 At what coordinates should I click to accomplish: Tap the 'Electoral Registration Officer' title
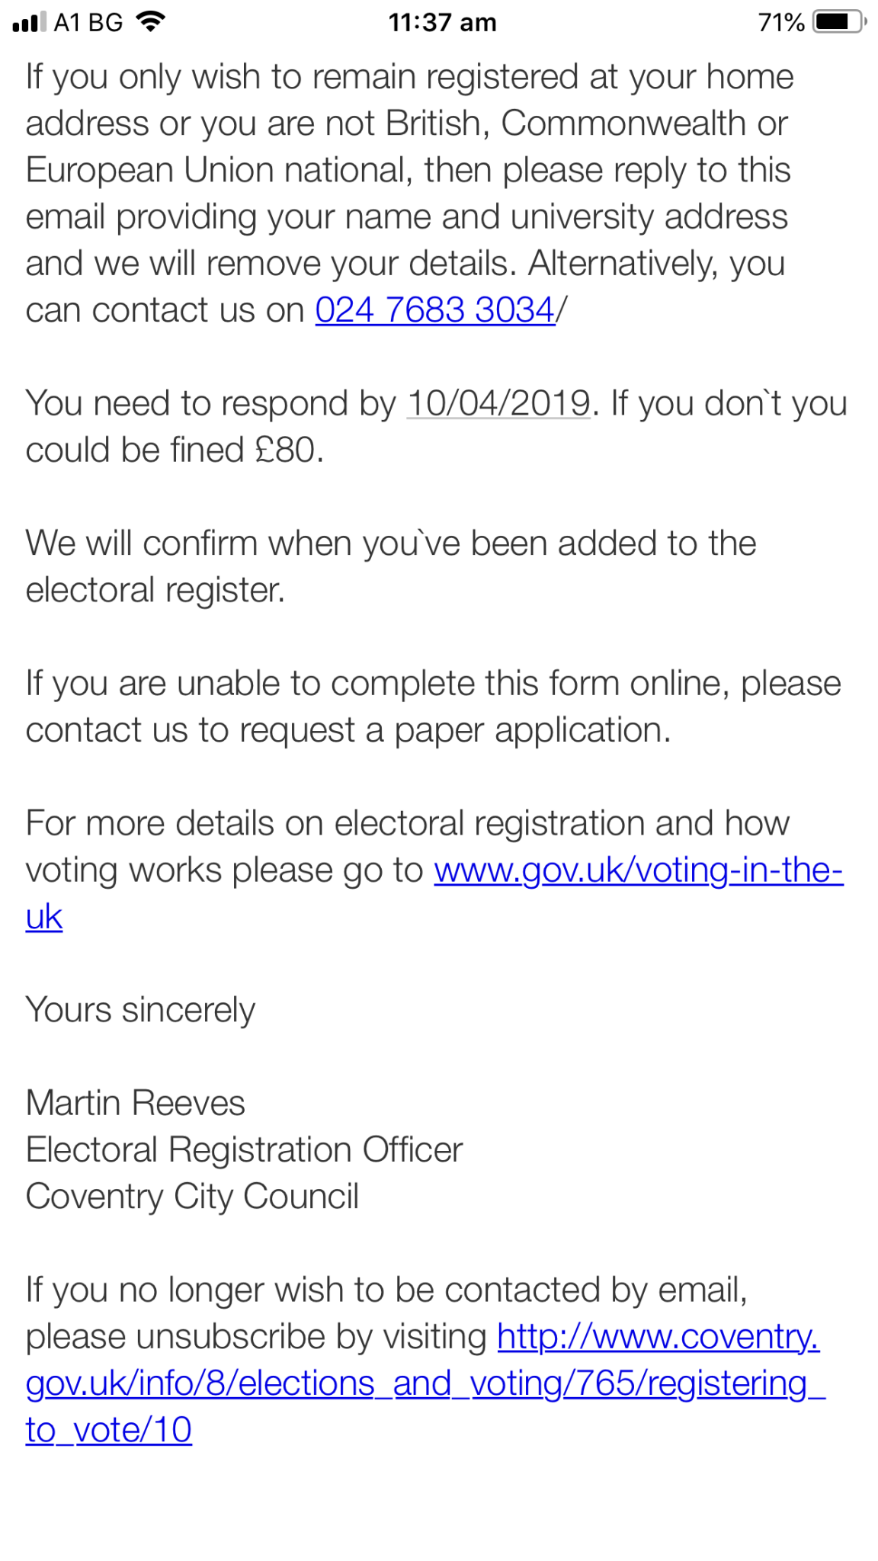pos(244,1149)
